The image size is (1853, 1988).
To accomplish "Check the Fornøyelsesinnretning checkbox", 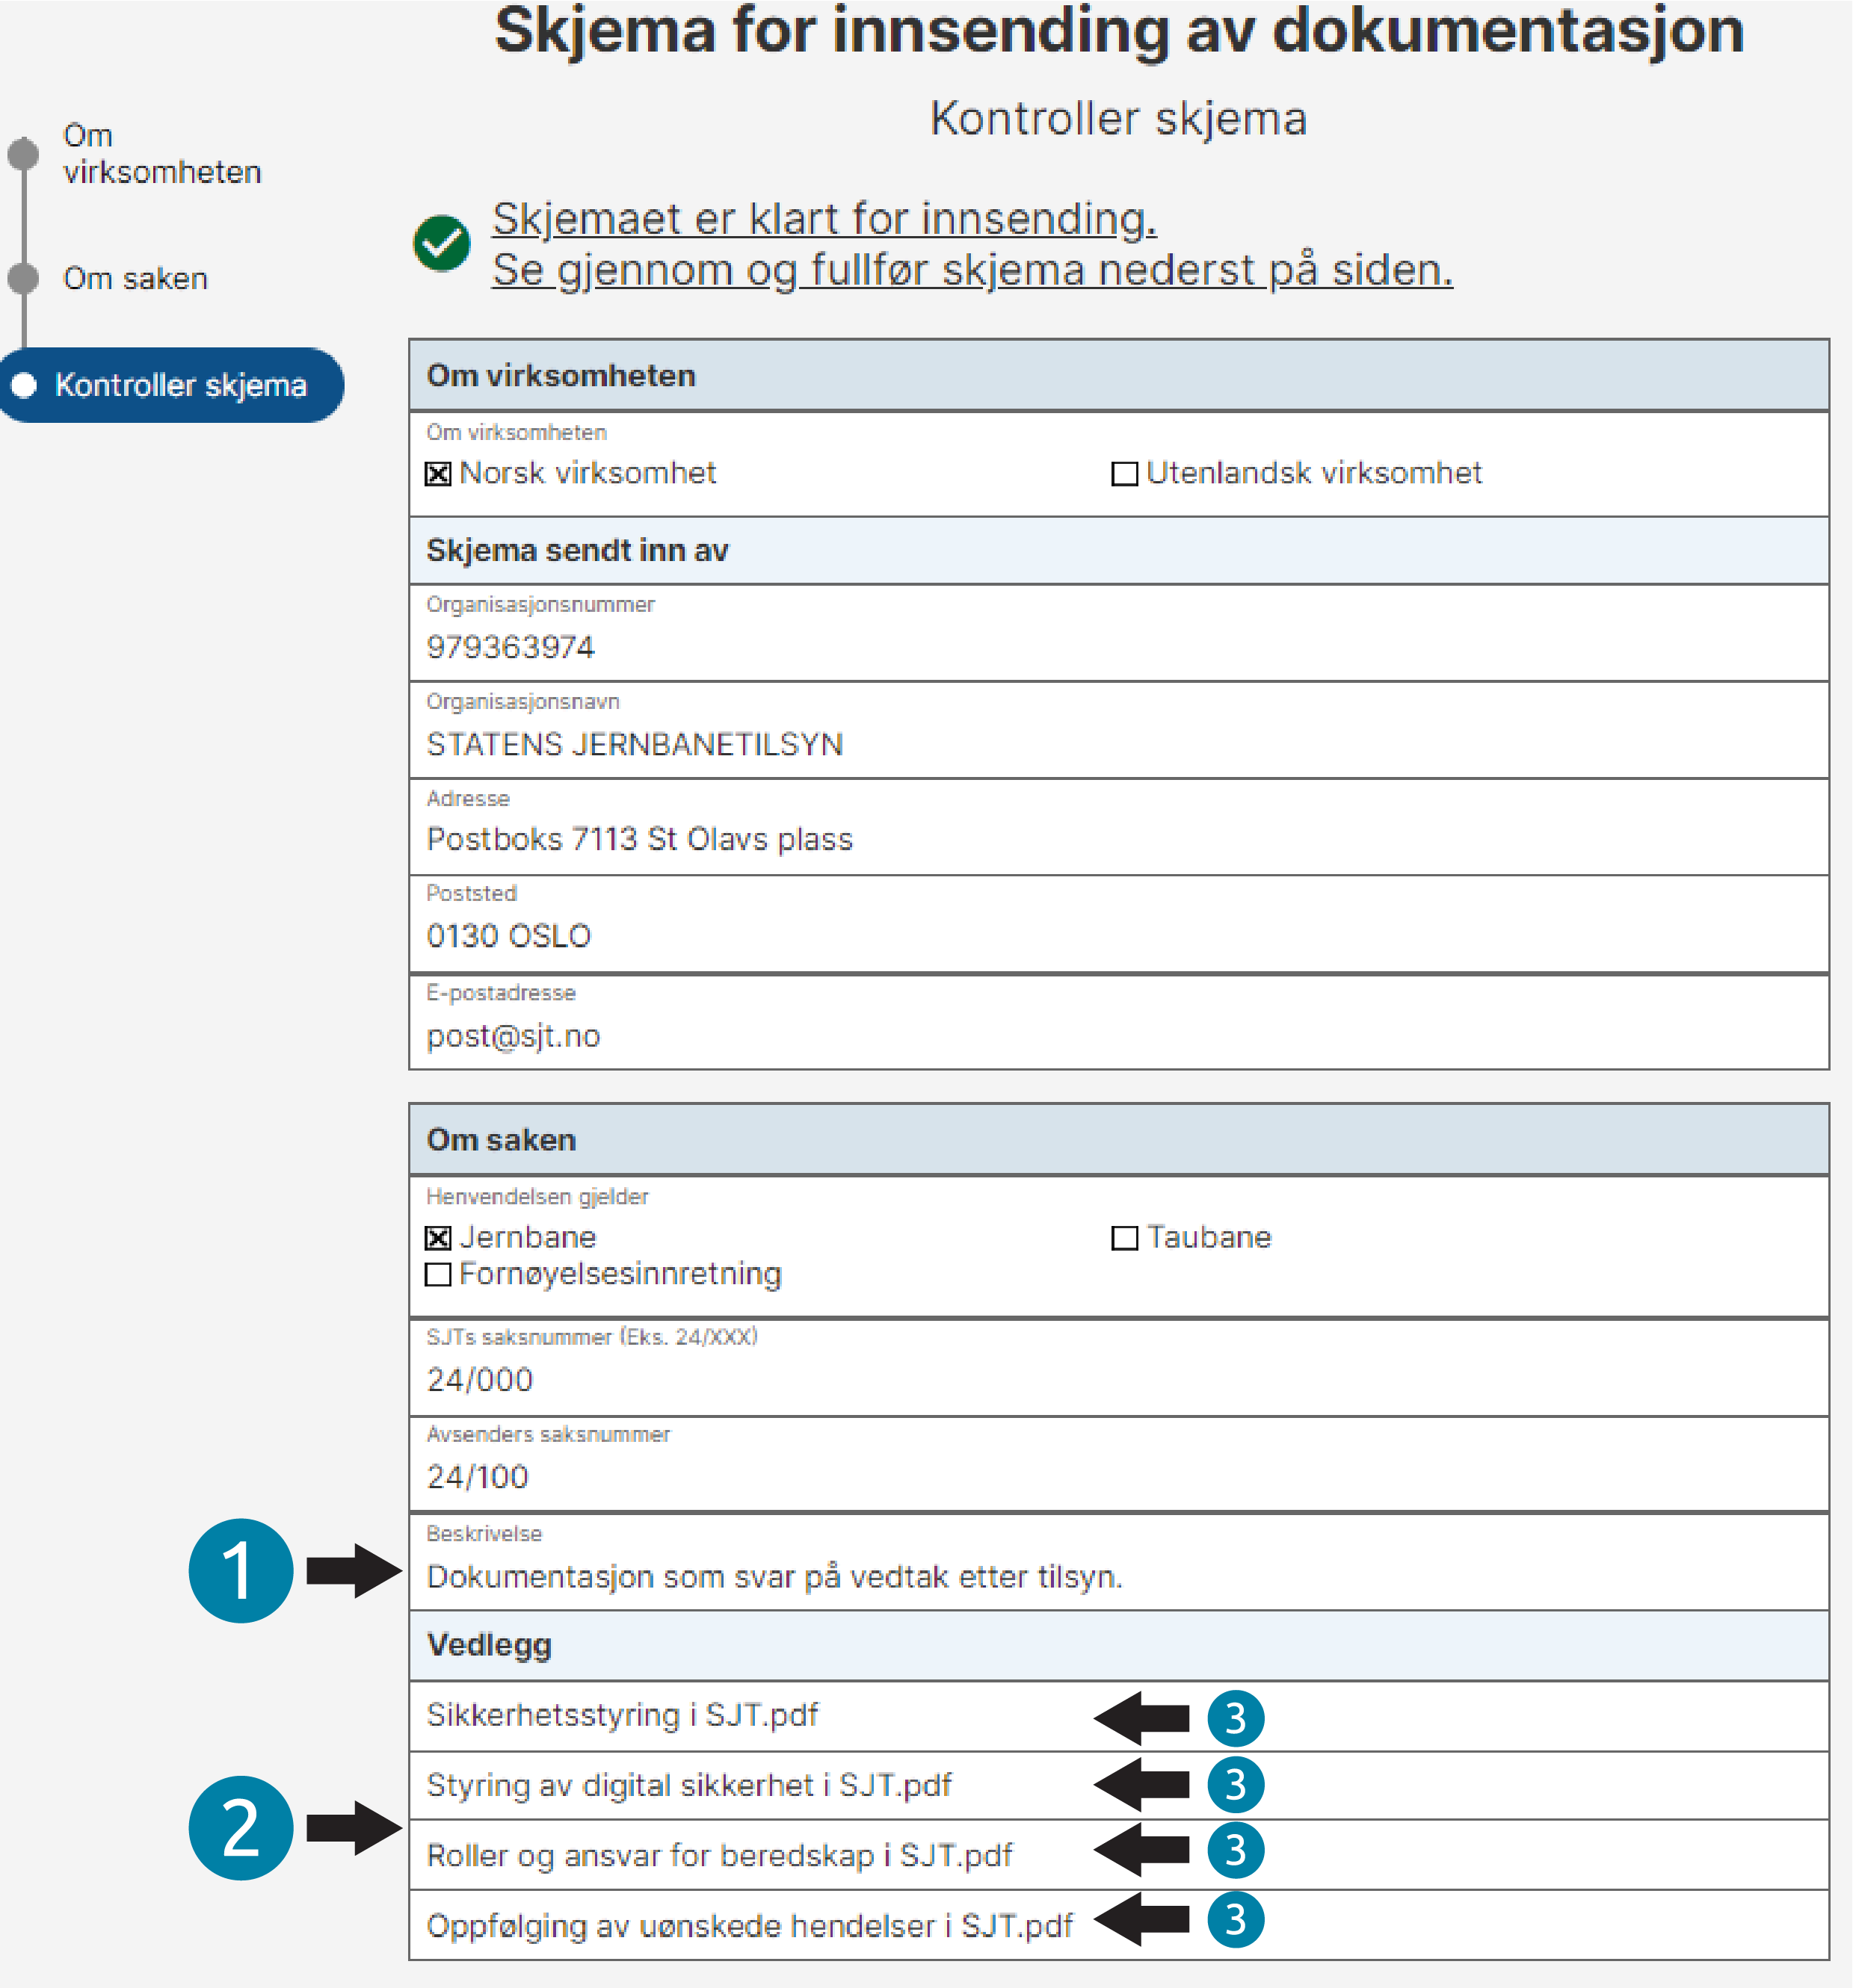I will coord(437,1275).
